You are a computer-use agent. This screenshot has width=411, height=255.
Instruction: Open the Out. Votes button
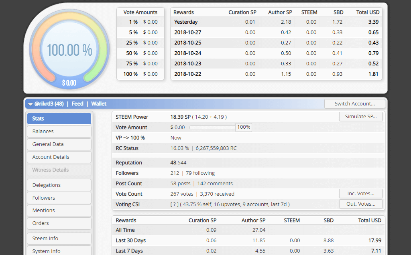point(361,204)
